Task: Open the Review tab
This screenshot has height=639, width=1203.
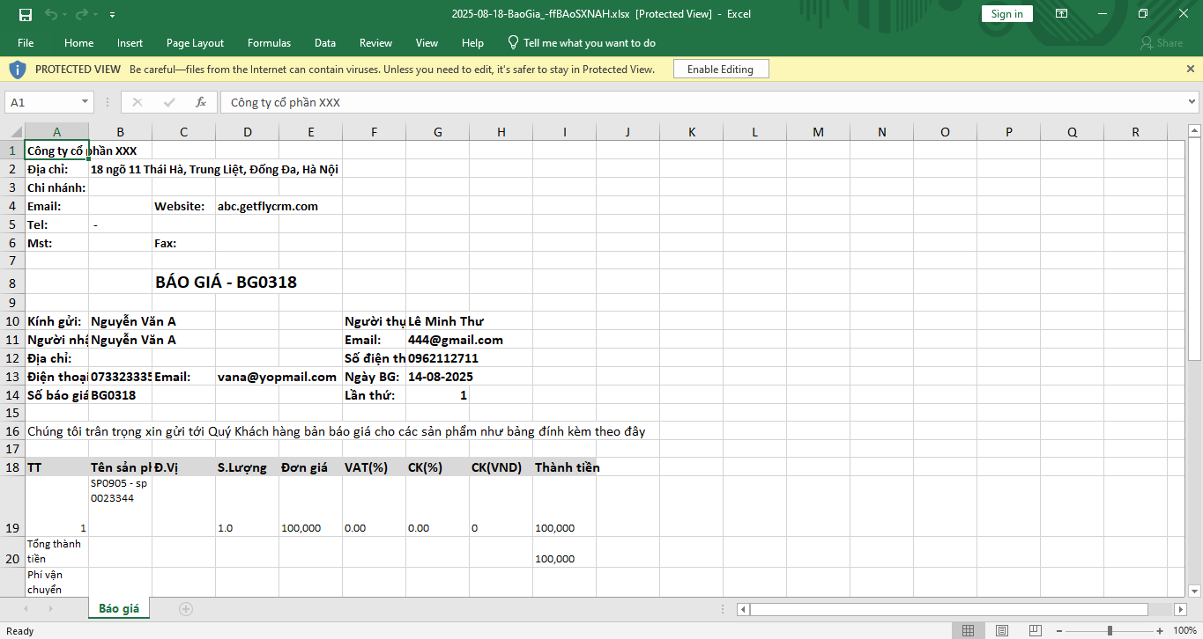Action: pyautogui.click(x=375, y=43)
